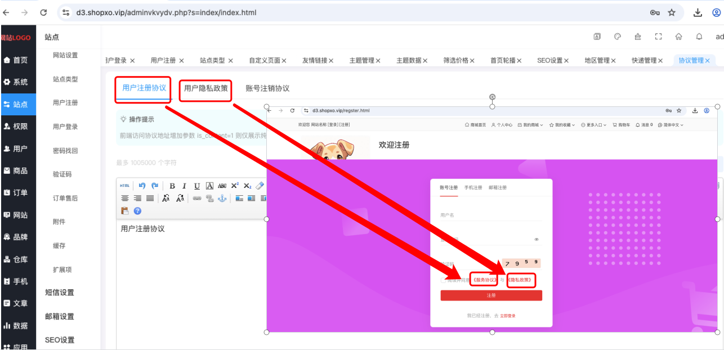Enter fullscreen via header fullscreen icon
The width and height of the screenshot is (724, 350).
pyautogui.click(x=658, y=37)
